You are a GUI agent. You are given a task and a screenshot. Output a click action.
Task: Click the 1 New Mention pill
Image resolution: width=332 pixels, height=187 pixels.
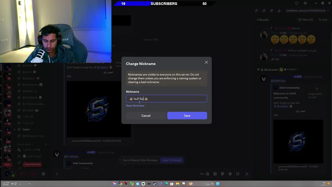click(32, 164)
